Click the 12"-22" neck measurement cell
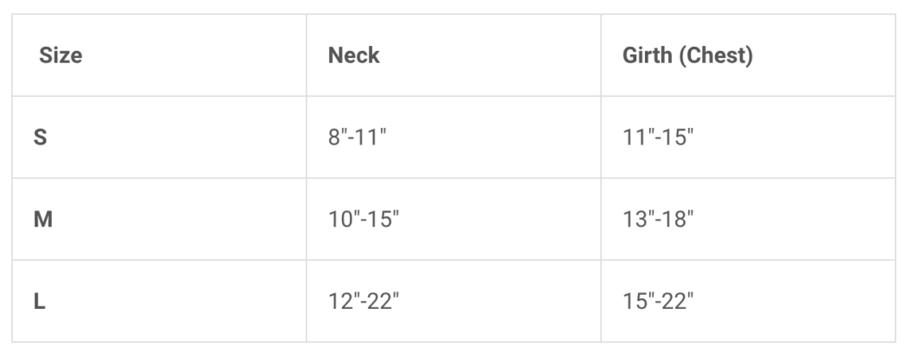 [363, 302]
